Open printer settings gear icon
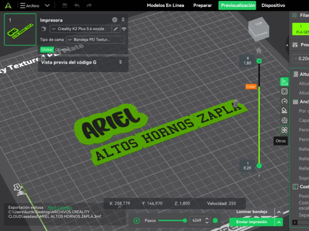Screen dimensions: 309x231 [x=115, y=20]
